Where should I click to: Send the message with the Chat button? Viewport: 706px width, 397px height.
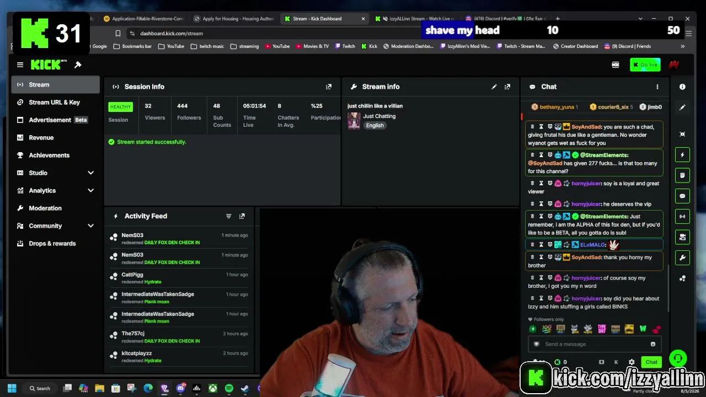(x=651, y=362)
